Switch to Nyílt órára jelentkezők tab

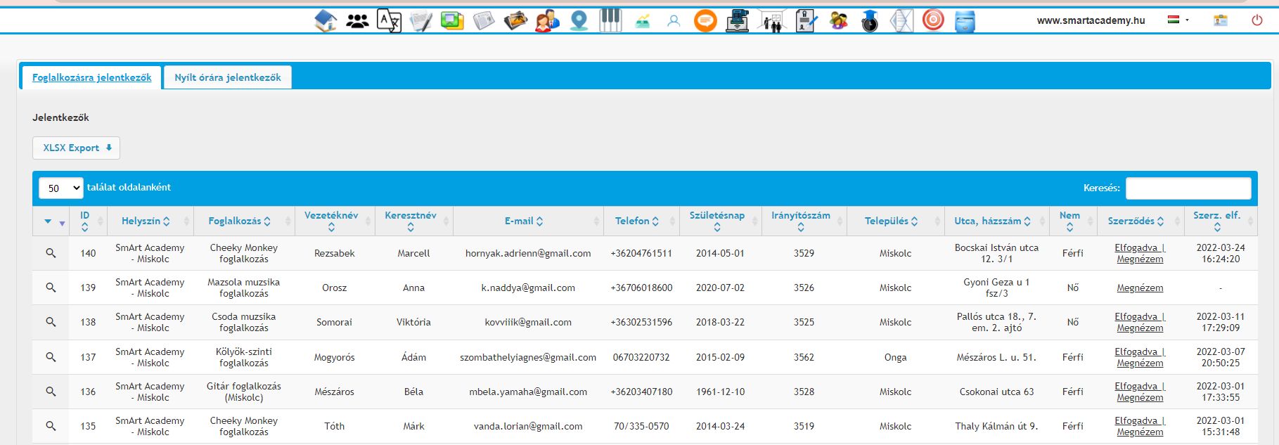coord(228,77)
